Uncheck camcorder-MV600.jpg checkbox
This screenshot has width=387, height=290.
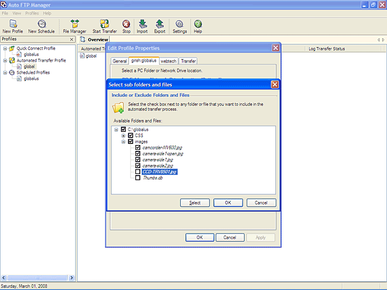(x=138, y=148)
